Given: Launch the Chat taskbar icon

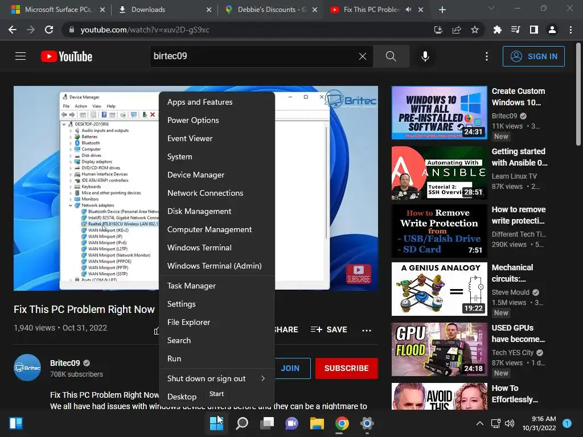Looking at the screenshot, I should coord(292,423).
